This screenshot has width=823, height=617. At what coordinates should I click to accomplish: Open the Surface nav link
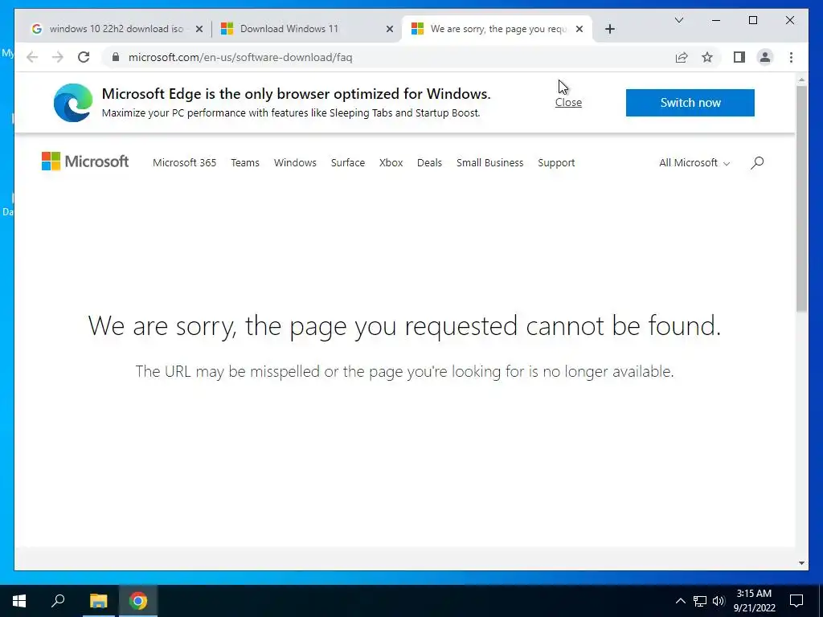(347, 162)
